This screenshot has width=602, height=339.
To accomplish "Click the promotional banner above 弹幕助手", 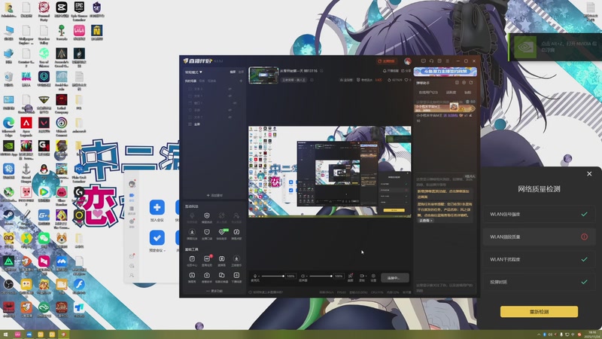I will [445, 72].
